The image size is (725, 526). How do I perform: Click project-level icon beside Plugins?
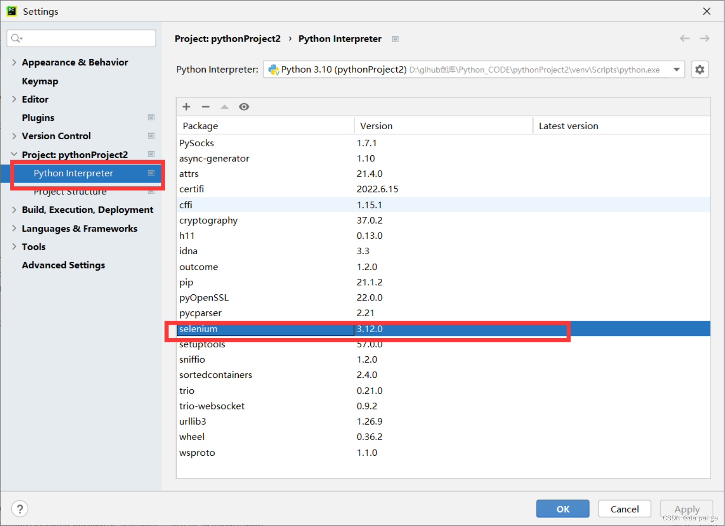(151, 117)
